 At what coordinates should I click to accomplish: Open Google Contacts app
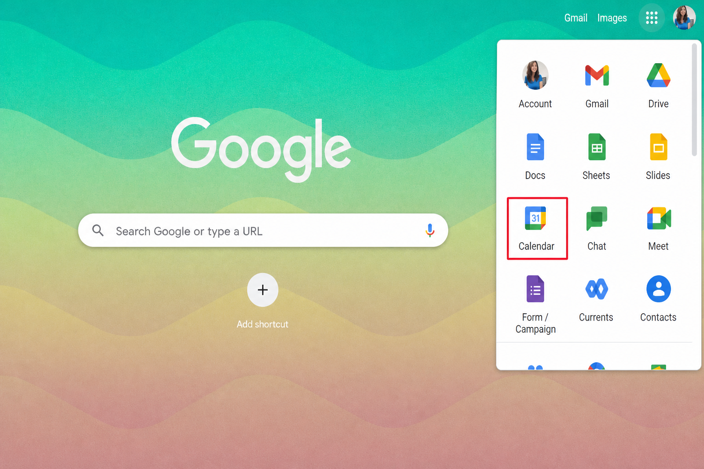(659, 299)
